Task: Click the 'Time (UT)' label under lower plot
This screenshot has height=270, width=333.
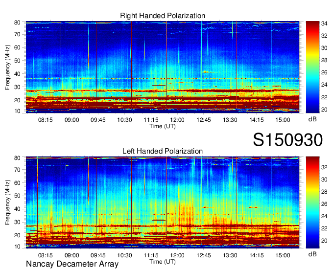Action: pos(163,262)
